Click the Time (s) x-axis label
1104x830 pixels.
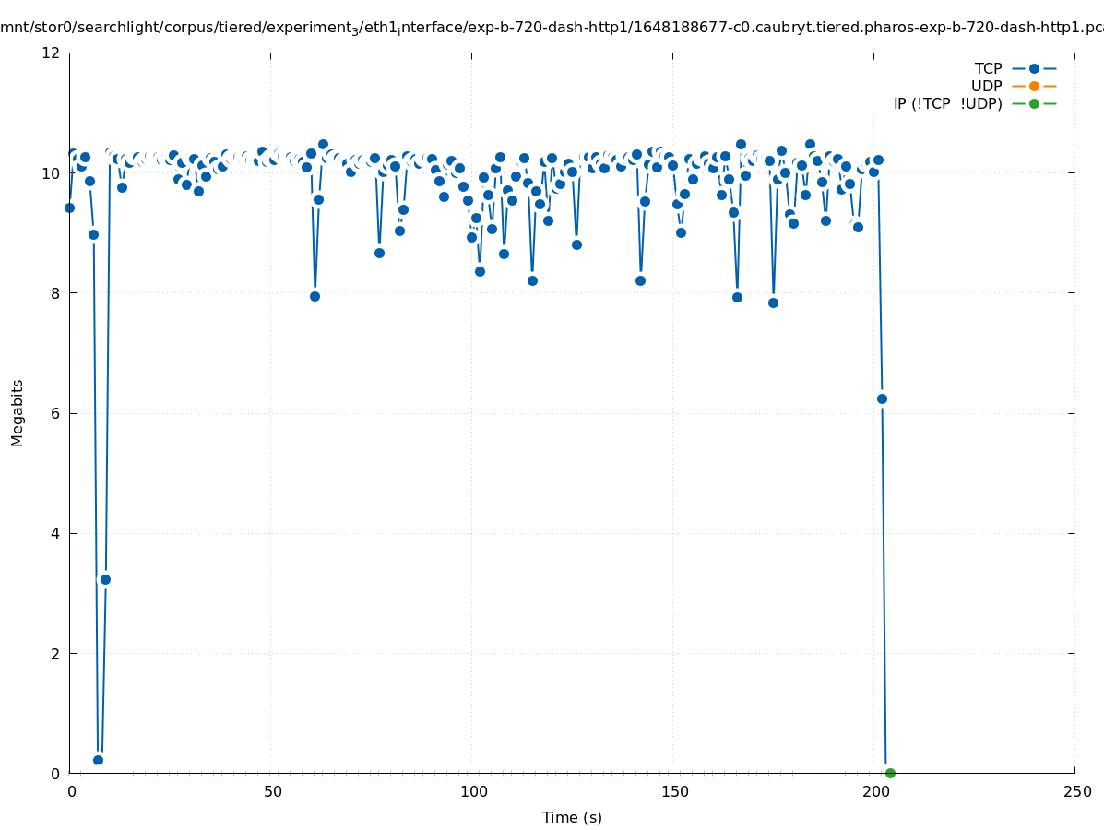(x=572, y=817)
